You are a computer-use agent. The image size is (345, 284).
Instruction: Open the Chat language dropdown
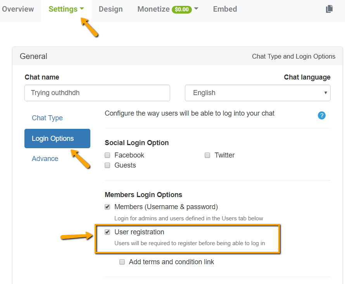[257, 93]
